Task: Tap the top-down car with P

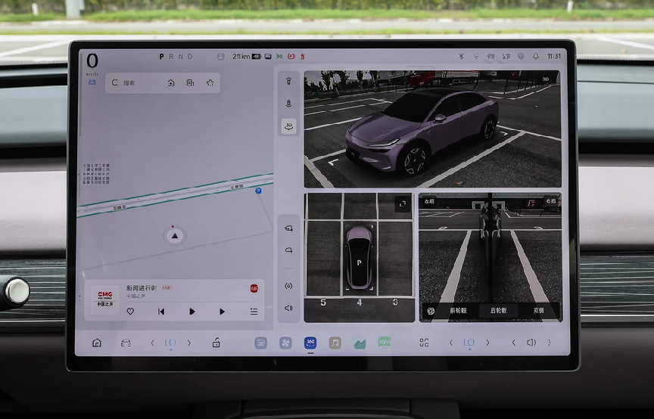Action: pyautogui.click(x=359, y=258)
